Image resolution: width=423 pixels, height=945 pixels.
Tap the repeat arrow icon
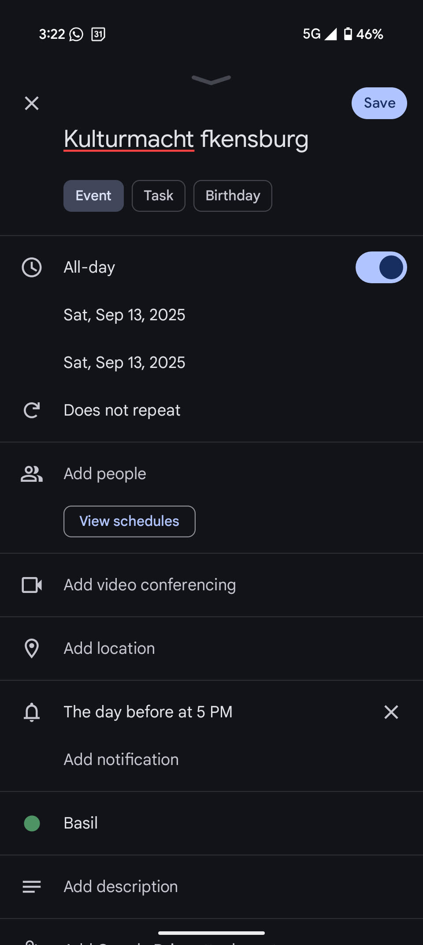click(x=32, y=410)
